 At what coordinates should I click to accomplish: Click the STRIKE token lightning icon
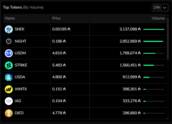9,65
